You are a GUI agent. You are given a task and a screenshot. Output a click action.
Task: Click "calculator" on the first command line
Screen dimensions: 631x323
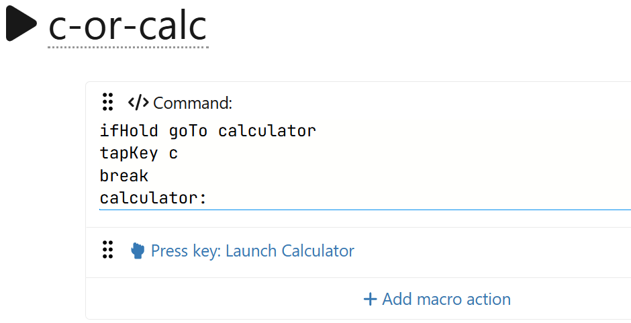pos(266,130)
